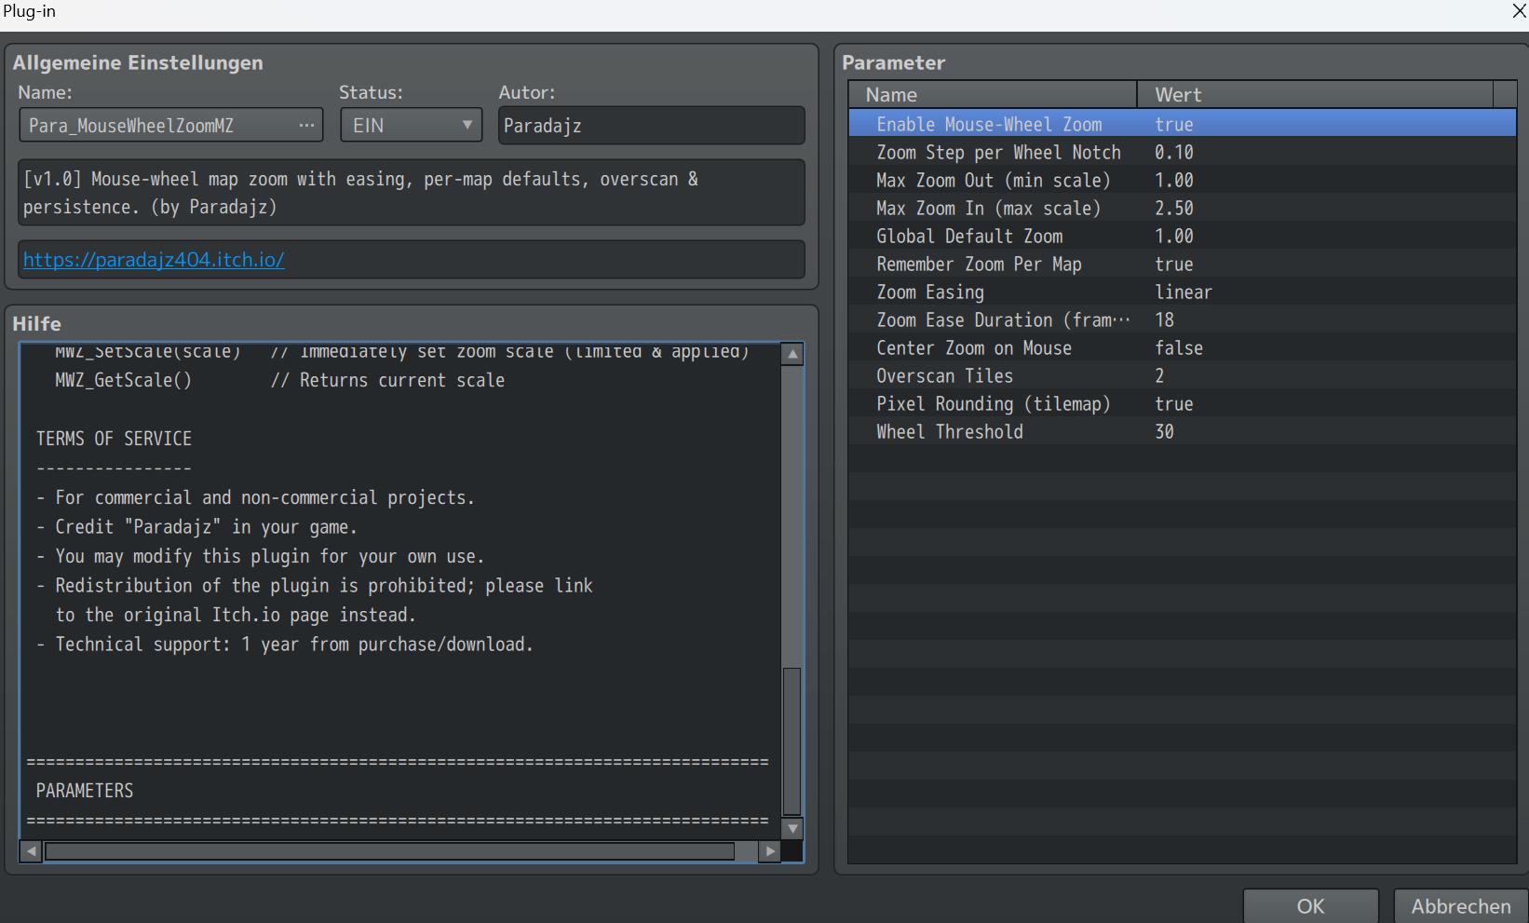Open plugin file picker ellipsis button

(x=306, y=125)
